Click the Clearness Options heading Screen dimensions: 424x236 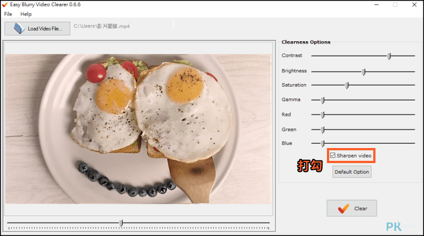click(x=306, y=42)
